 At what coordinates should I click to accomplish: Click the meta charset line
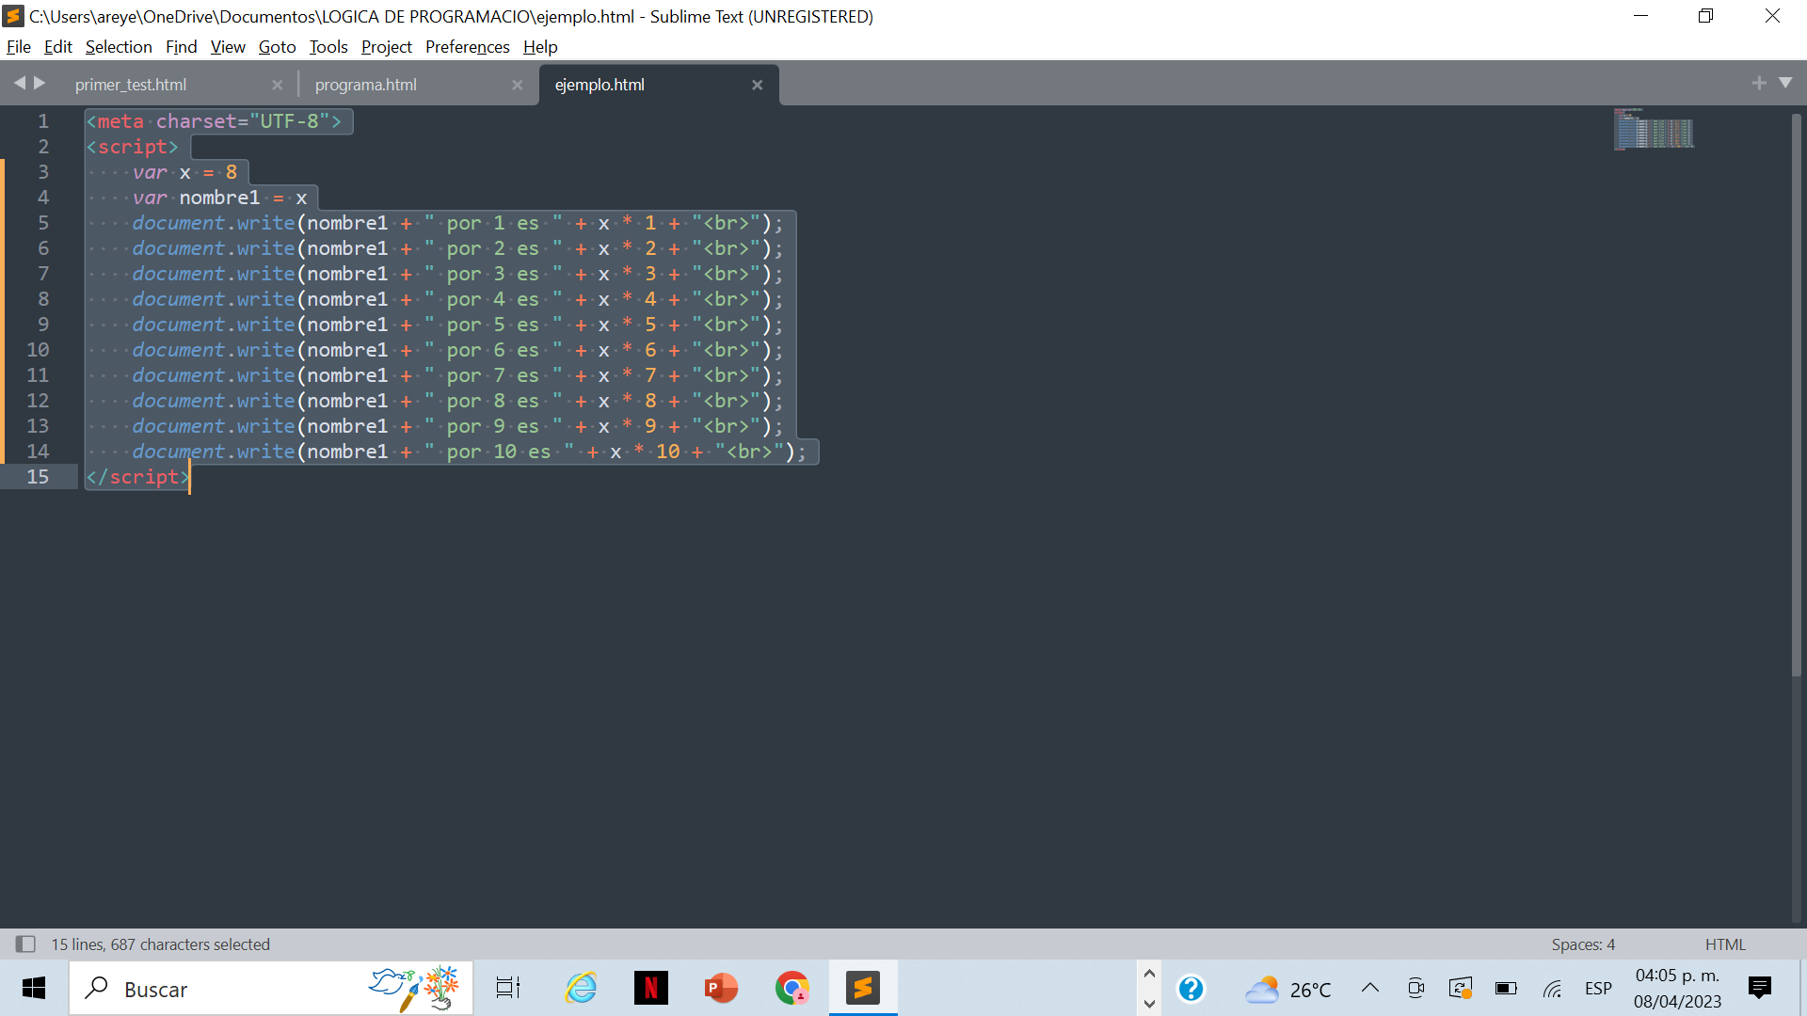[x=215, y=121]
